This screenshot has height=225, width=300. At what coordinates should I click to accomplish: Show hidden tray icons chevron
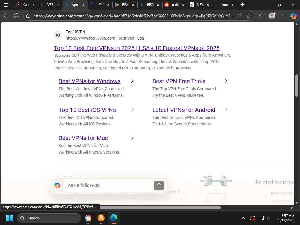[x=243, y=218]
